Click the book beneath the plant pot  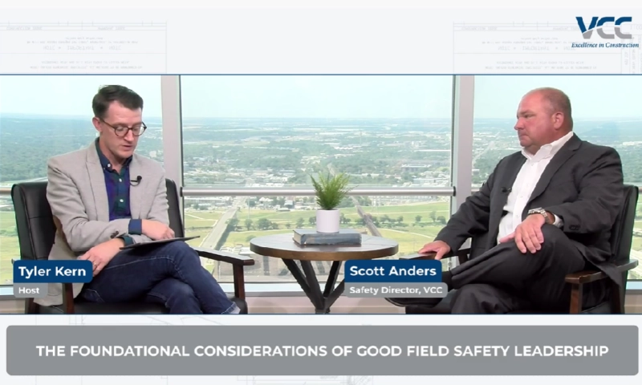click(327, 237)
